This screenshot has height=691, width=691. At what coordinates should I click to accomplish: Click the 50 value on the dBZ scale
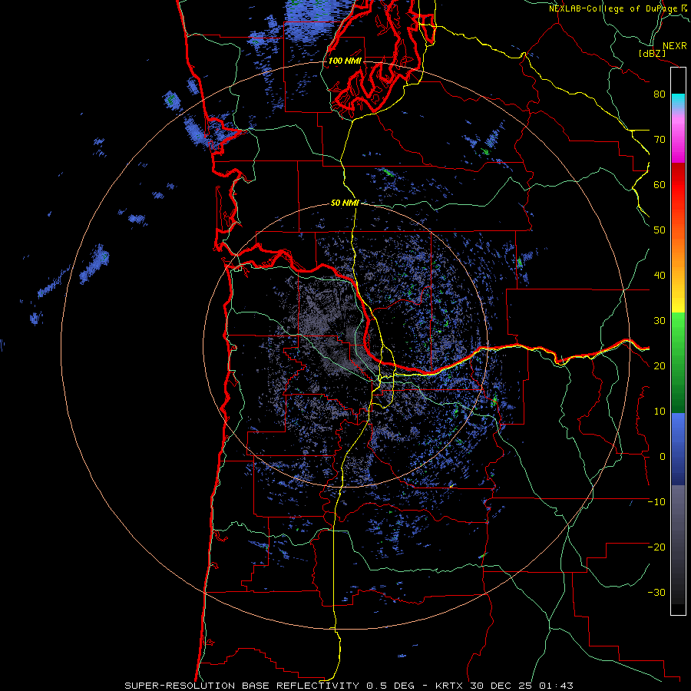(x=660, y=230)
